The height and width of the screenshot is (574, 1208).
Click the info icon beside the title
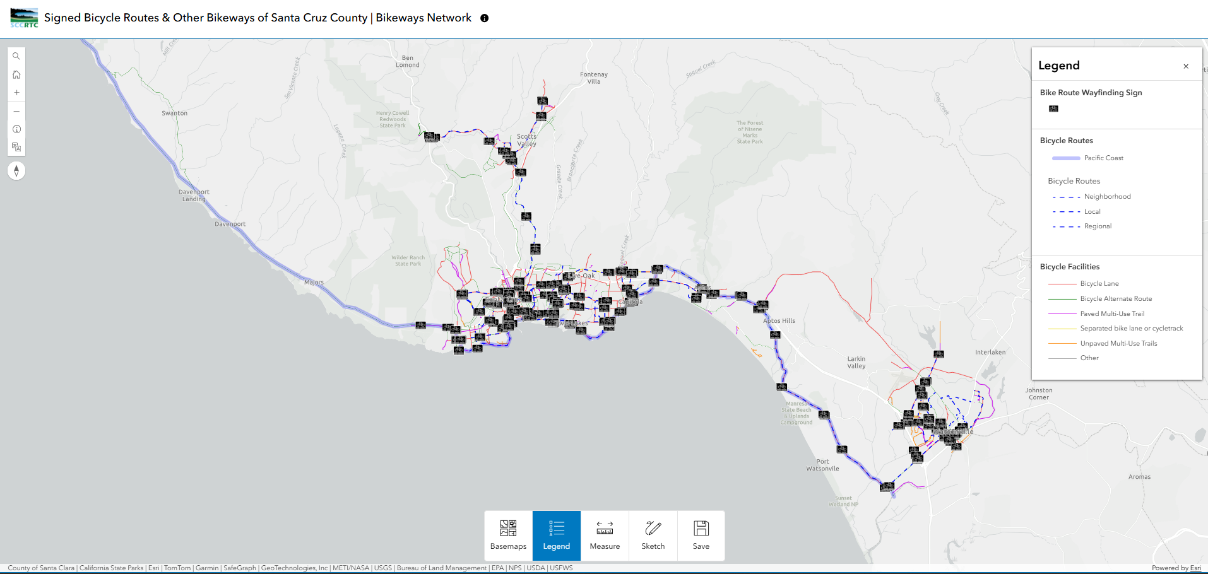(x=485, y=18)
